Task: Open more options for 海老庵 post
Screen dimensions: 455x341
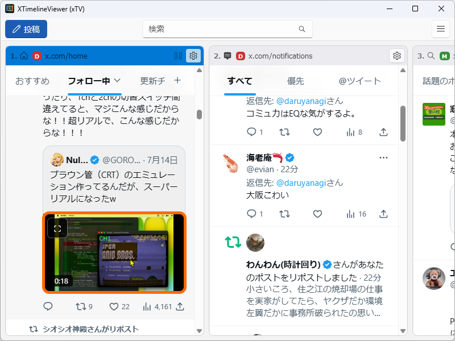Action: (383, 157)
